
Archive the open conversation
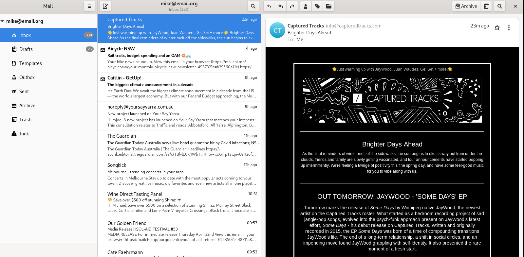pyautogui.click(x=466, y=6)
